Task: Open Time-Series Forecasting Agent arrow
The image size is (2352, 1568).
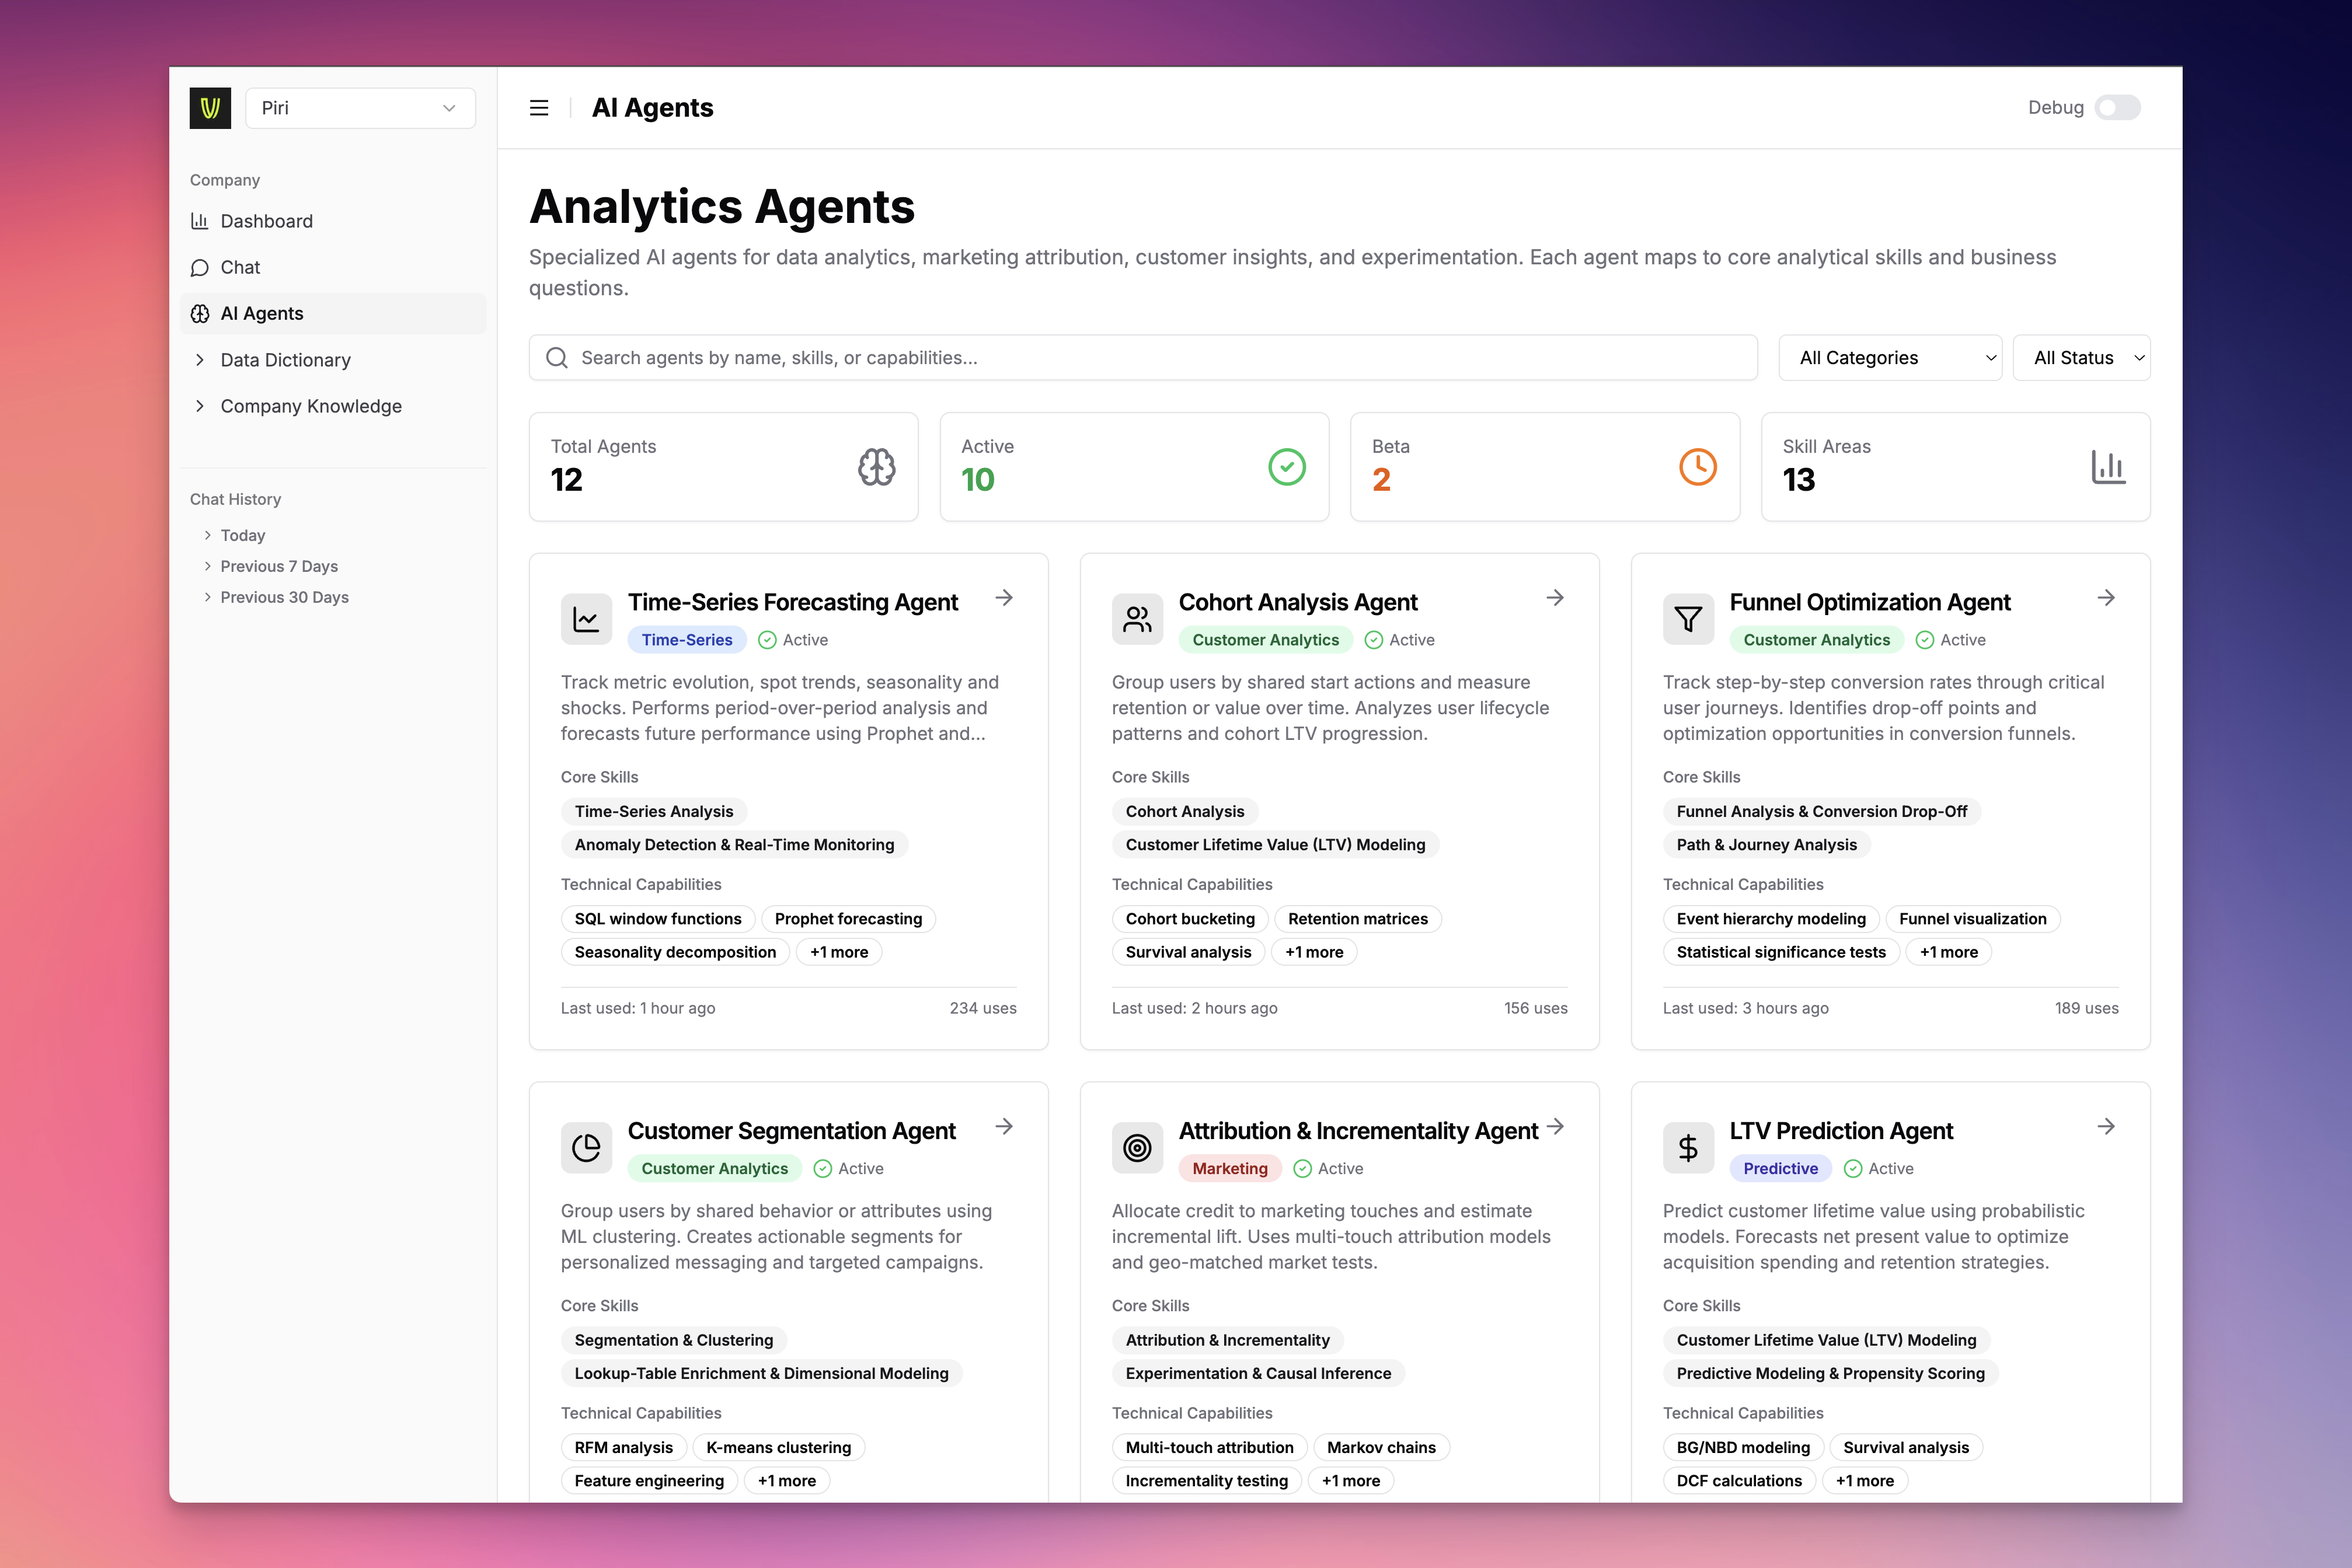Action: [1005, 598]
